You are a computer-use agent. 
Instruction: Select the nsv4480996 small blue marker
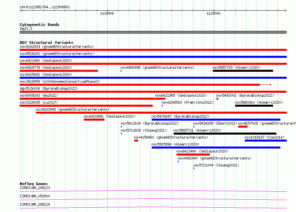tap(121, 71)
